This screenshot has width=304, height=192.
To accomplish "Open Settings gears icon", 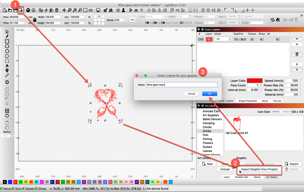I will coord(106,10).
